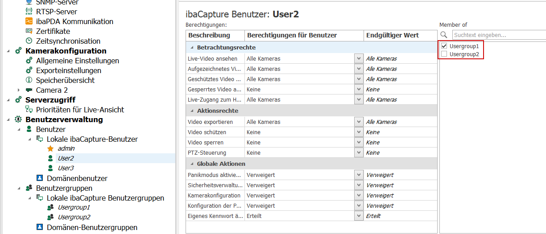
Task: Click the Camera 2 camera icon
Action: (29, 90)
